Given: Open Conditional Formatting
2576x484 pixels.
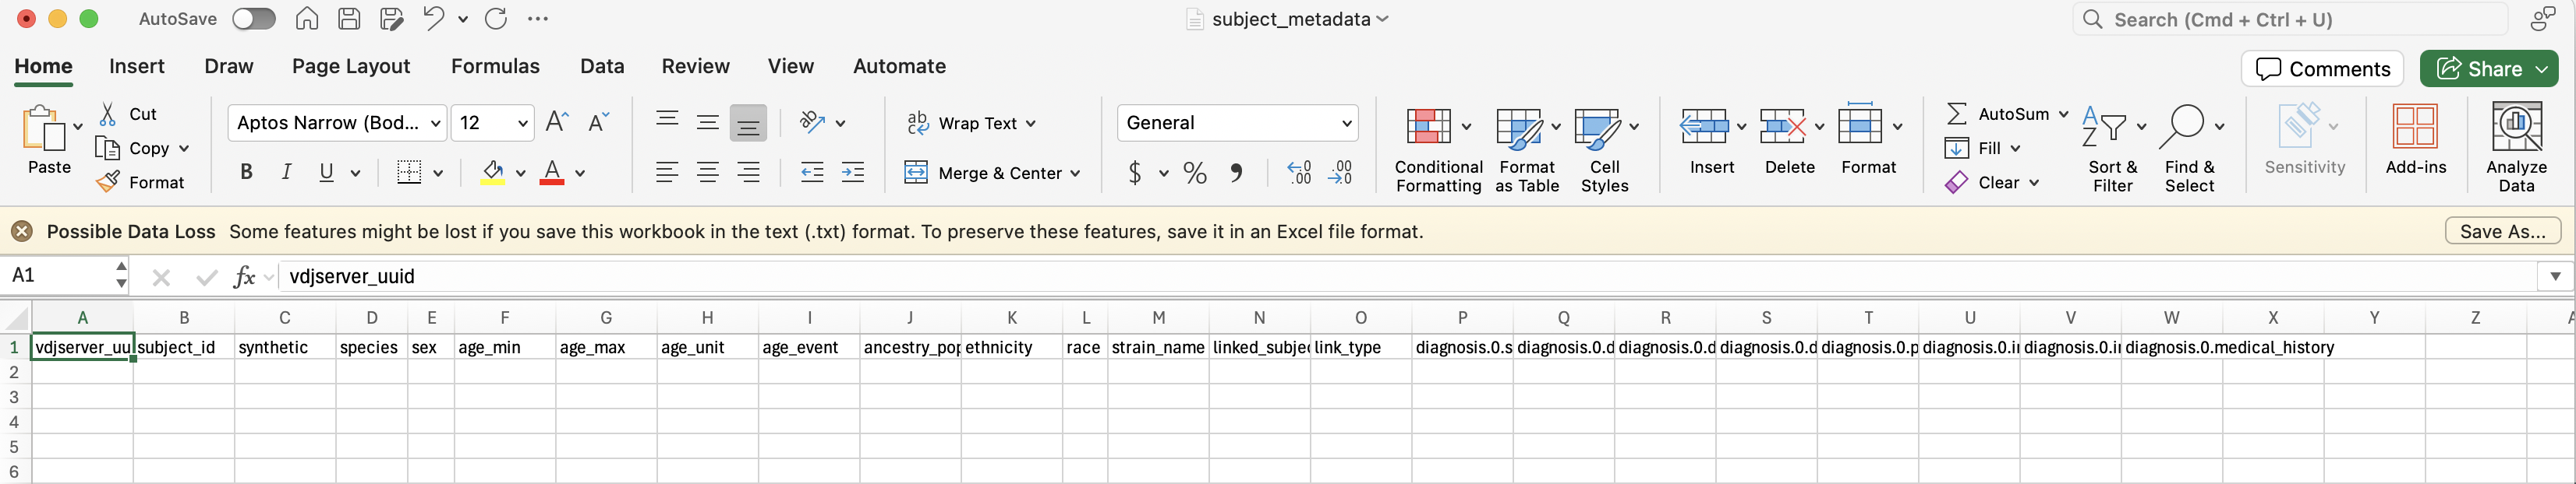Looking at the screenshot, I should pyautogui.click(x=1438, y=149).
